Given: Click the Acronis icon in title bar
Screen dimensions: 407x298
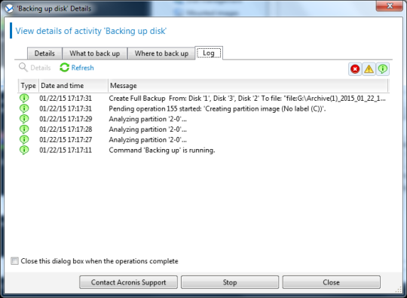Looking at the screenshot, I should (x=9, y=8).
